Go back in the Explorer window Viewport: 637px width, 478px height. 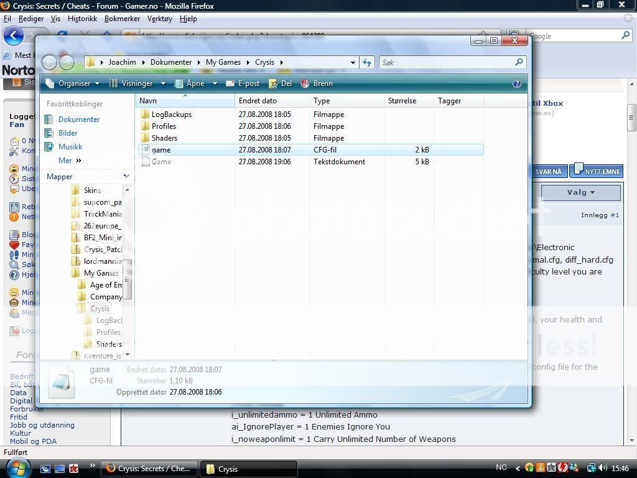point(50,62)
